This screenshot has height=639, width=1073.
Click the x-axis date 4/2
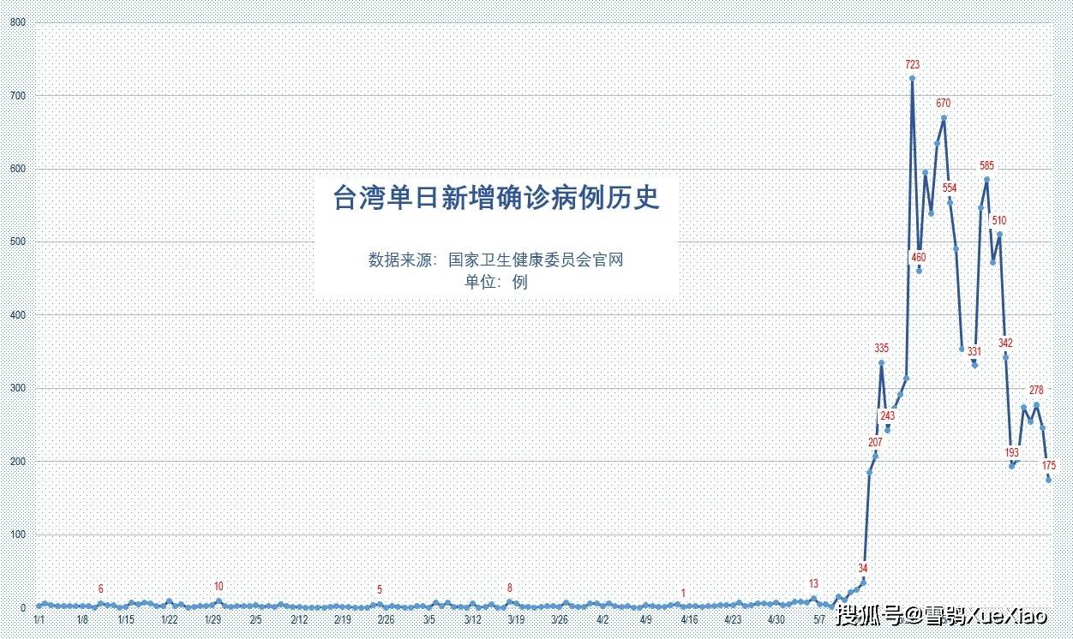point(602,618)
